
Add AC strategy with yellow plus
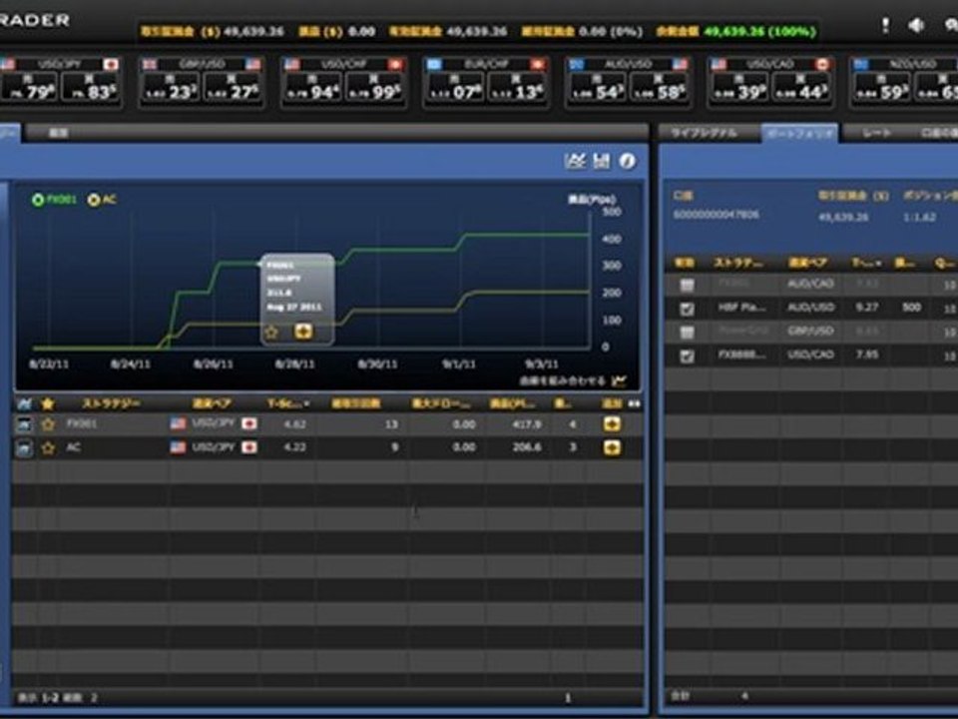(x=612, y=447)
